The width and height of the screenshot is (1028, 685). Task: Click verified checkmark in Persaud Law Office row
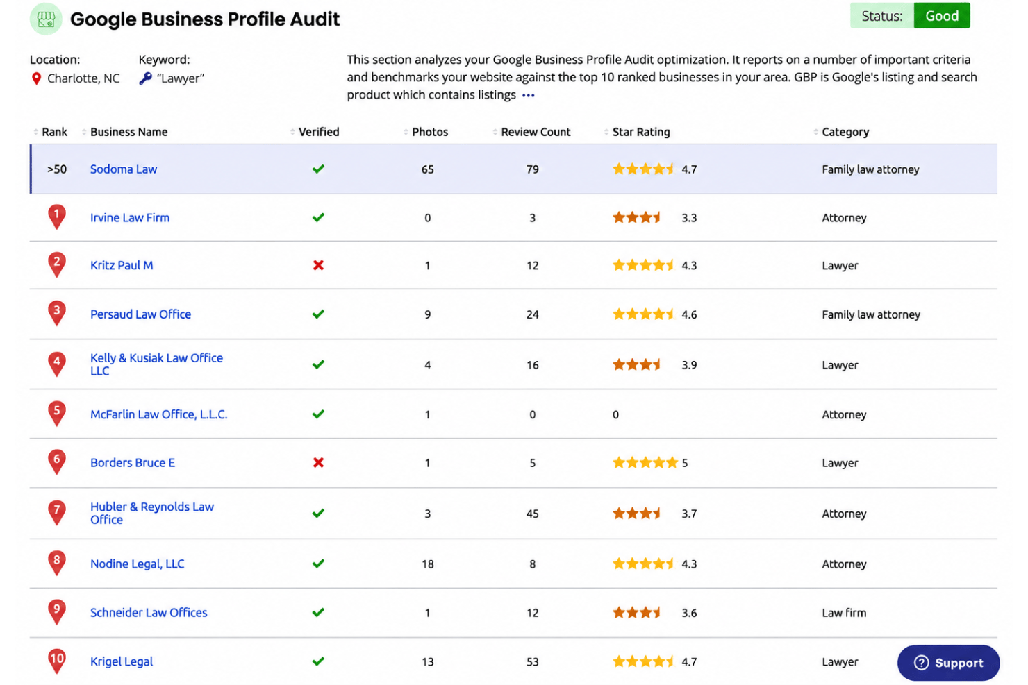pyautogui.click(x=318, y=314)
